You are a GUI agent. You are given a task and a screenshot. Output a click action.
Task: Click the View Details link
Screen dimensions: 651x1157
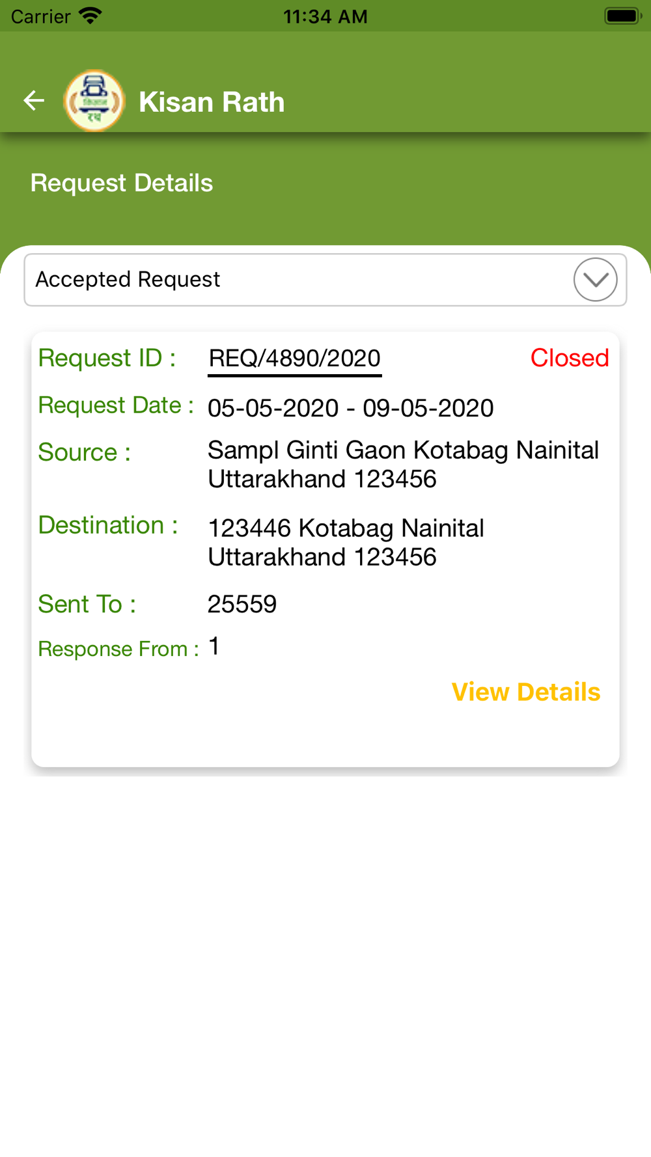526,692
